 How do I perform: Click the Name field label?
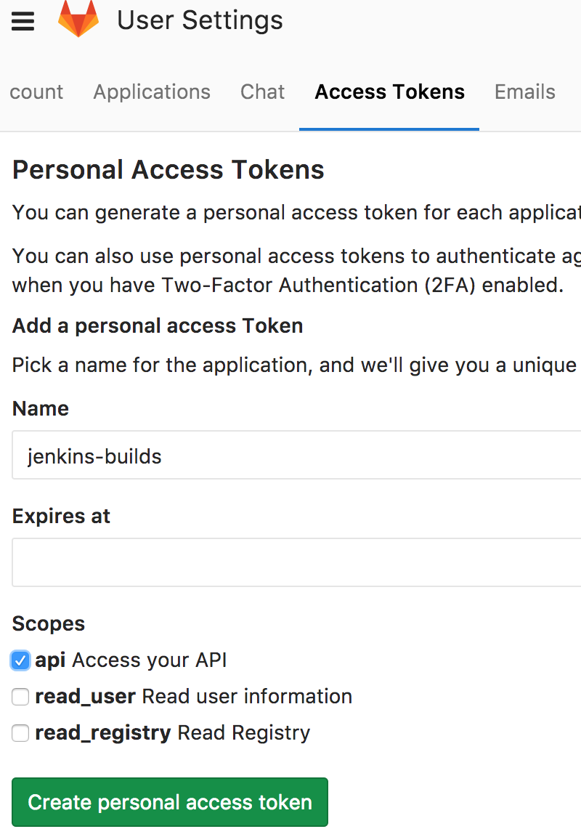(x=41, y=408)
